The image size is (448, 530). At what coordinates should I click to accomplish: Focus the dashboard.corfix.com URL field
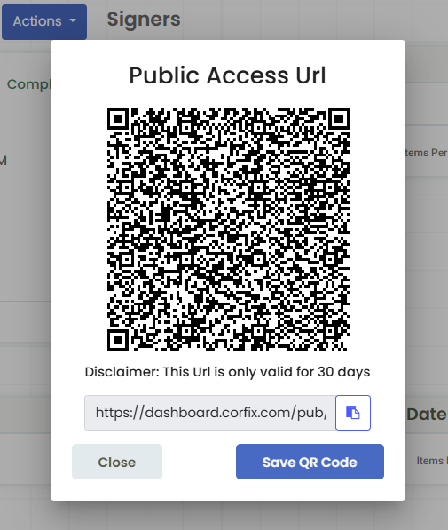tap(210, 413)
